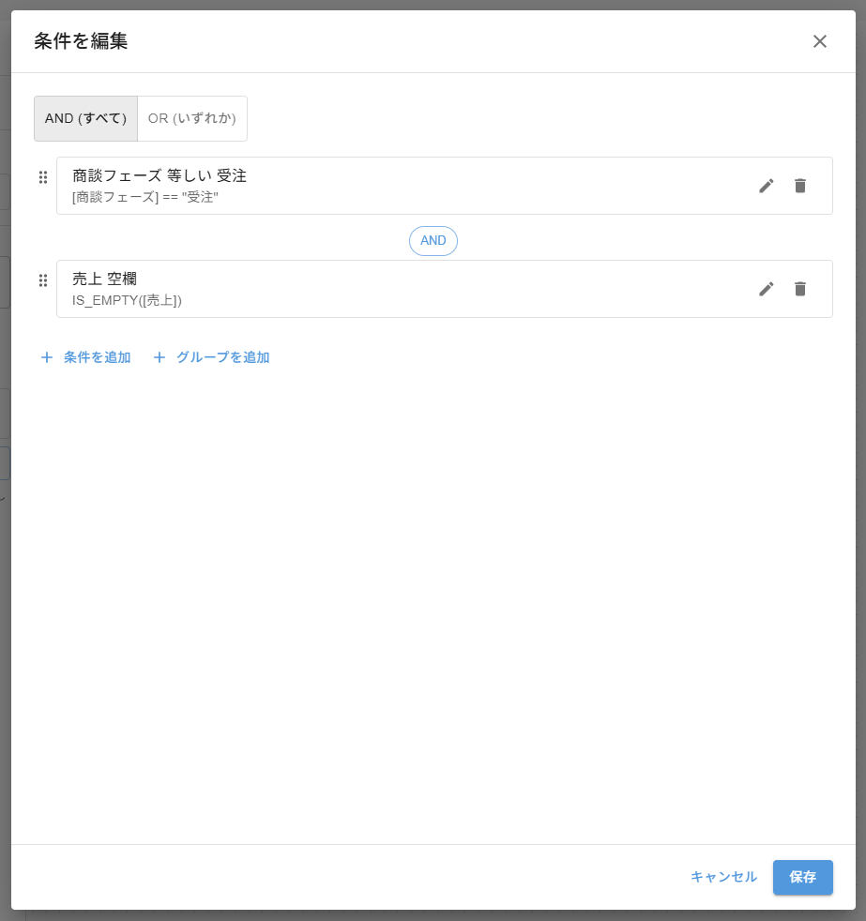The image size is (866, 921).
Task: Close the 条件を編集 dialog with the X
Action: [x=819, y=41]
